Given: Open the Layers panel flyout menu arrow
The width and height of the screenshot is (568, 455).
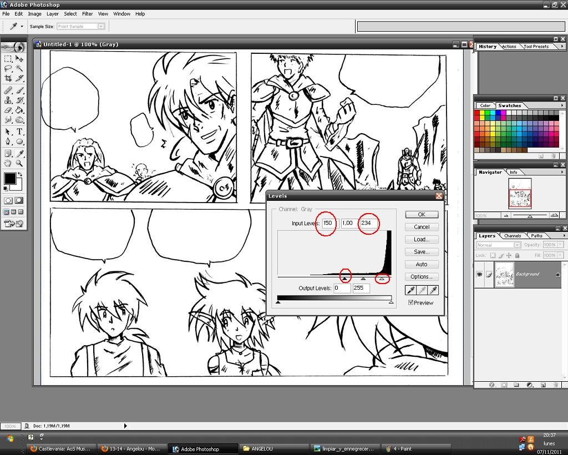Looking at the screenshot, I should 562,236.
